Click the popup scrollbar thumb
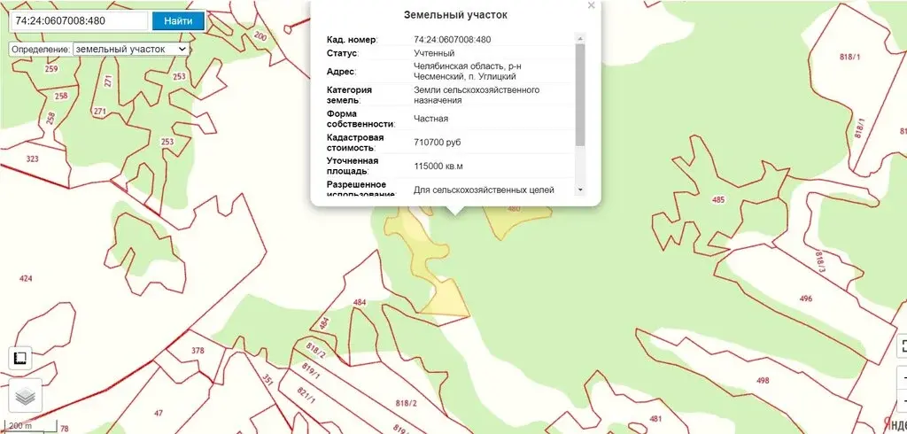The image size is (907, 434). tap(580, 95)
